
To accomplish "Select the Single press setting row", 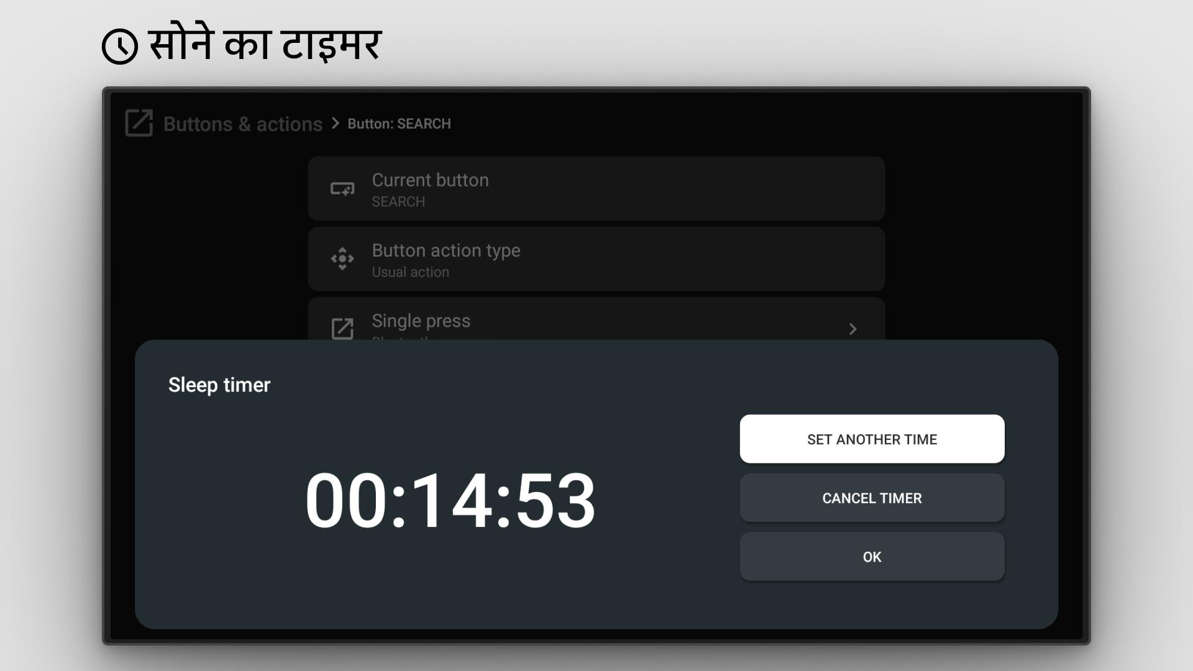I will (596, 319).
